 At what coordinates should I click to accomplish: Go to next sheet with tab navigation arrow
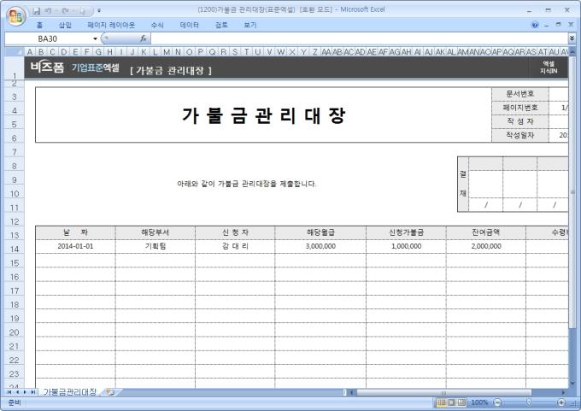[25, 392]
